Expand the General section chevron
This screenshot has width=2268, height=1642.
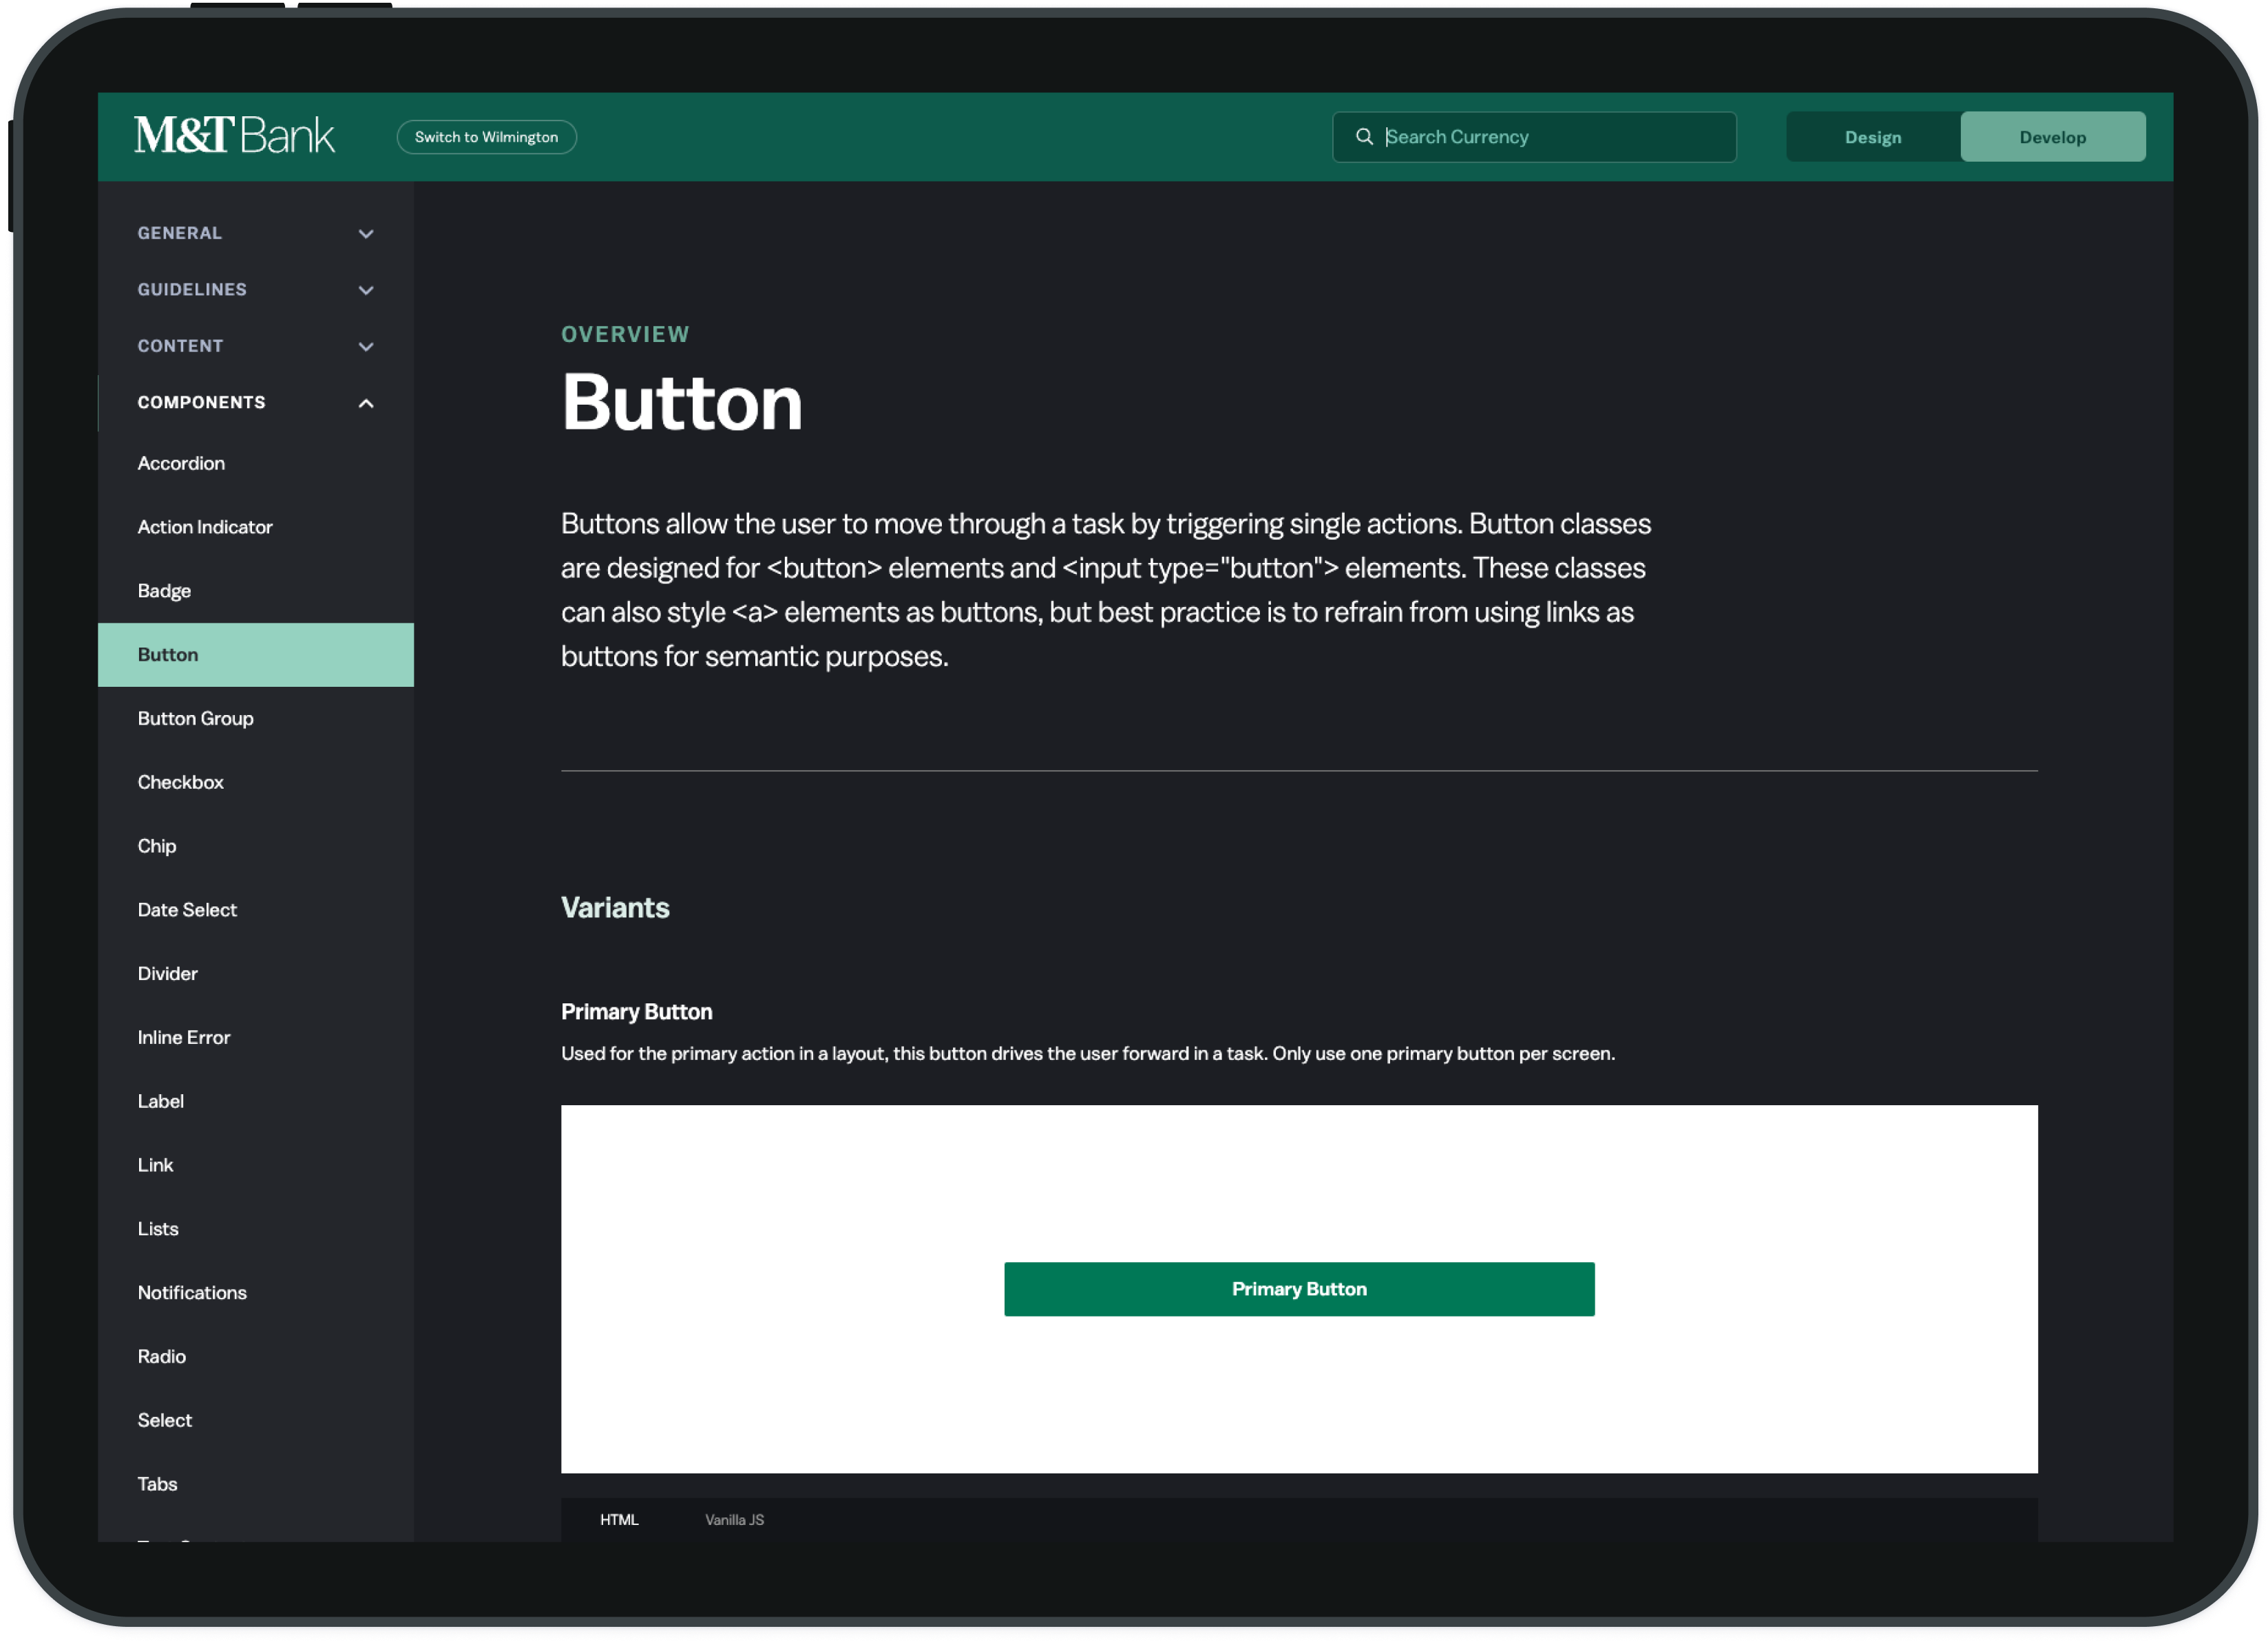(366, 234)
